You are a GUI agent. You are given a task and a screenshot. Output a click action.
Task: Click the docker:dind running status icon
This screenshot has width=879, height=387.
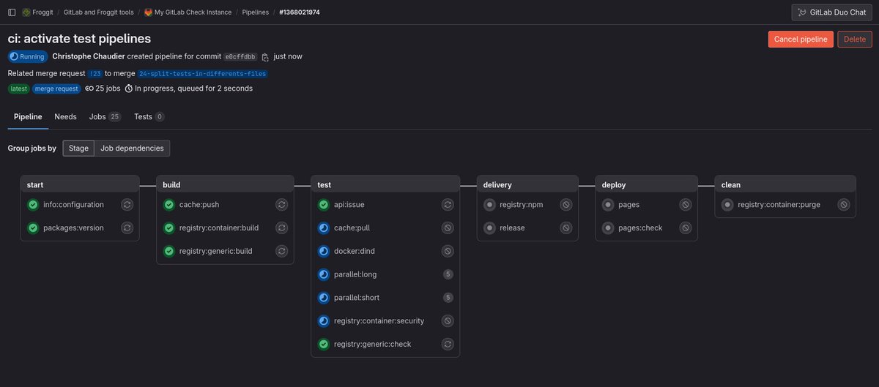click(x=324, y=251)
